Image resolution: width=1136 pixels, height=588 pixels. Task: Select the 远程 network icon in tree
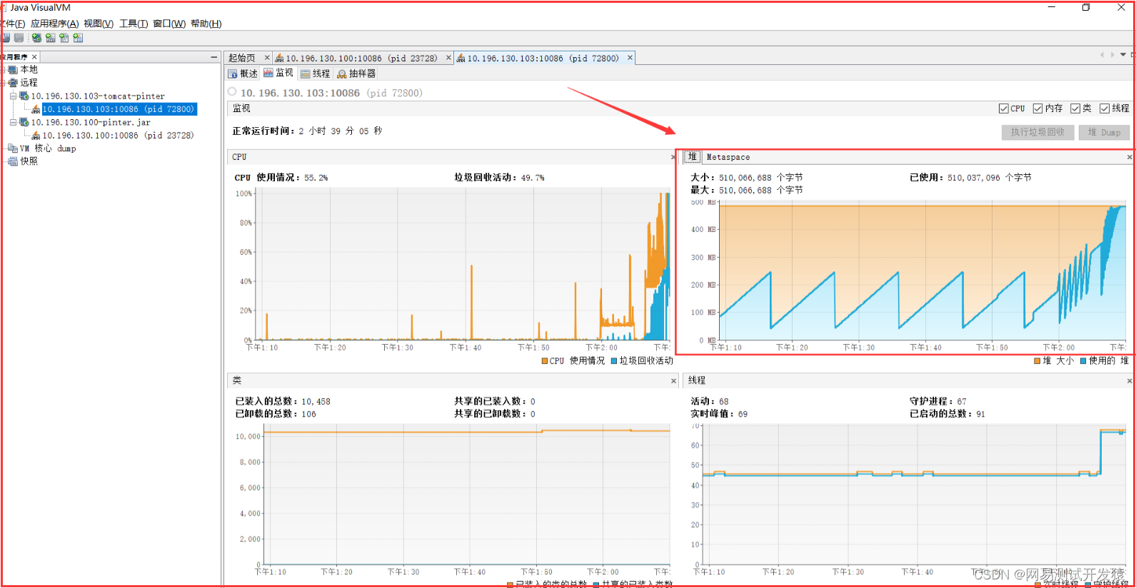click(x=13, y=83)
